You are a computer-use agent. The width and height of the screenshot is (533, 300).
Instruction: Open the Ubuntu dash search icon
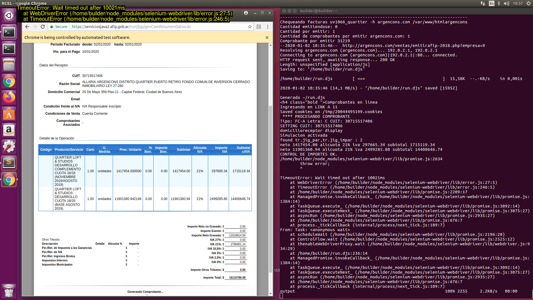pos(9,16)
